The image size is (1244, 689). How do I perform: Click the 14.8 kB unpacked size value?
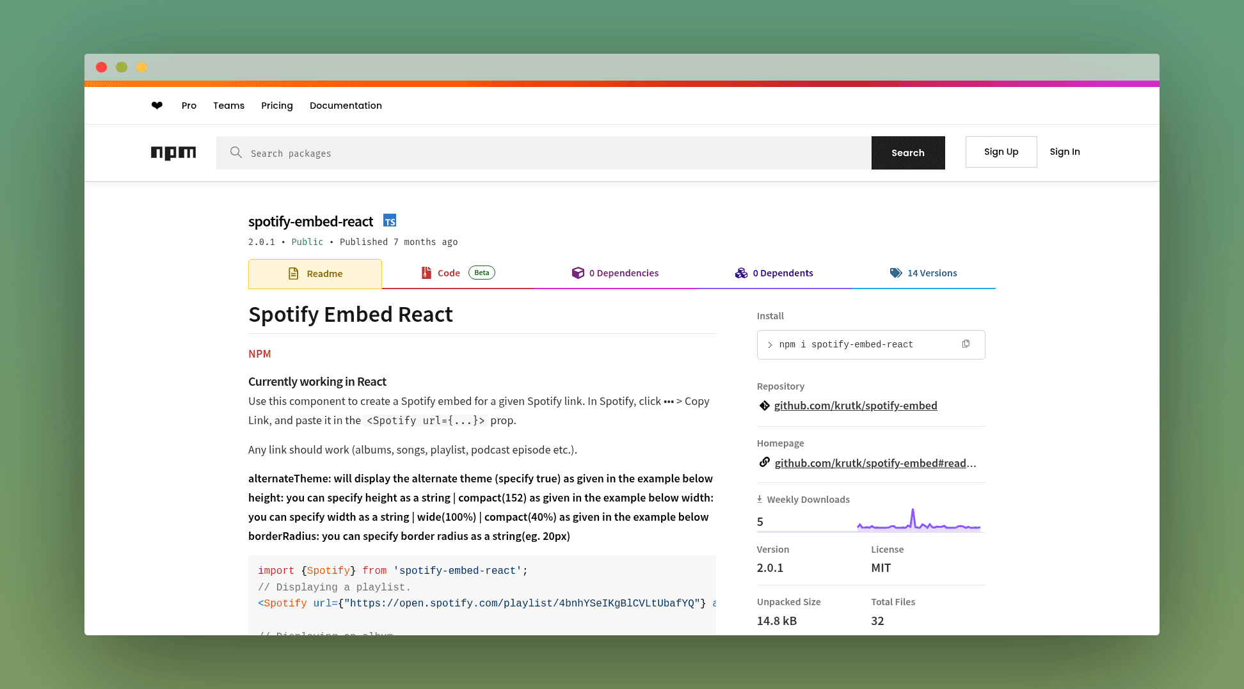pyautogui.click(x=777, y=621)
